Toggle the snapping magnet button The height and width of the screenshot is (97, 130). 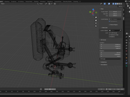[49, 4]
